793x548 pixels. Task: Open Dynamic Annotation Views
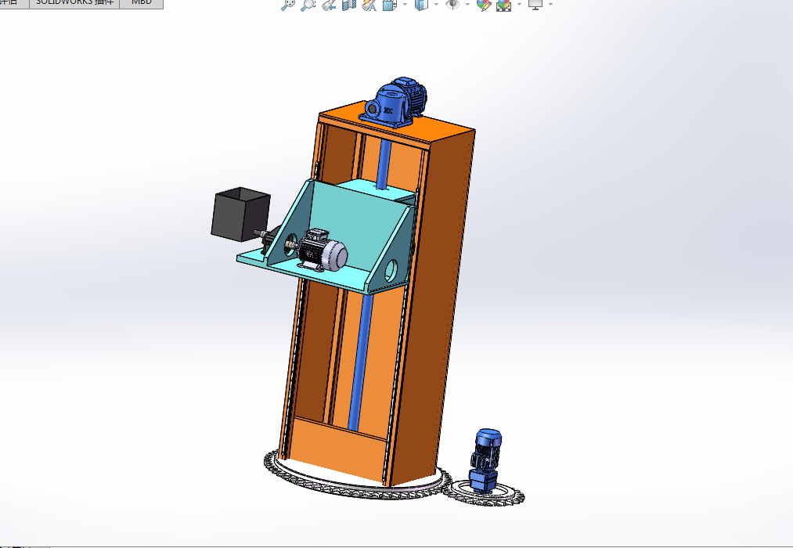click(369, 5)
